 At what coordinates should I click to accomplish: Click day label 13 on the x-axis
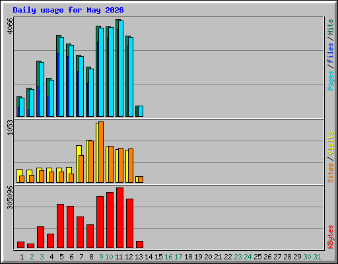tap(139, 257)
